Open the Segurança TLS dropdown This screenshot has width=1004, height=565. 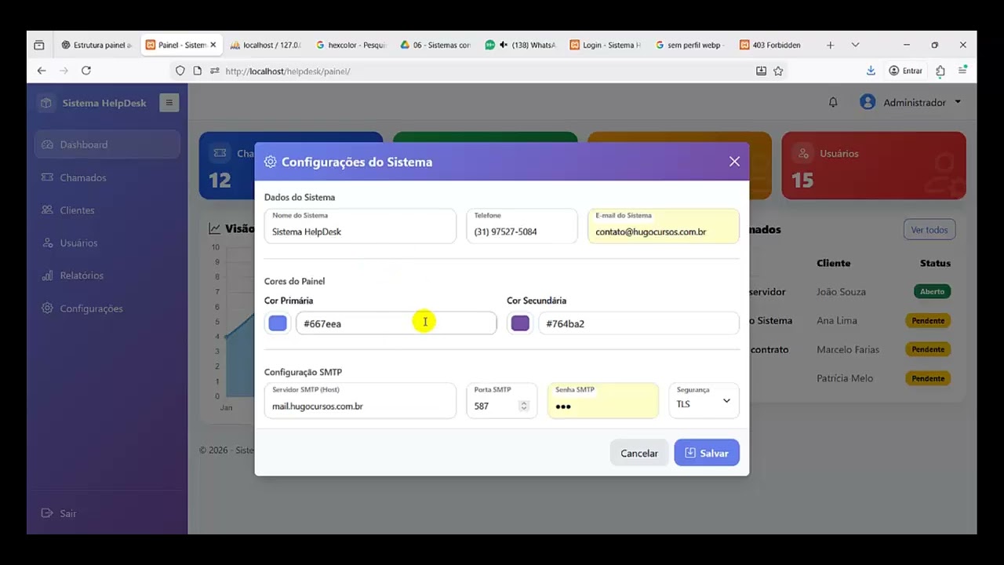[x=704, y=400]
